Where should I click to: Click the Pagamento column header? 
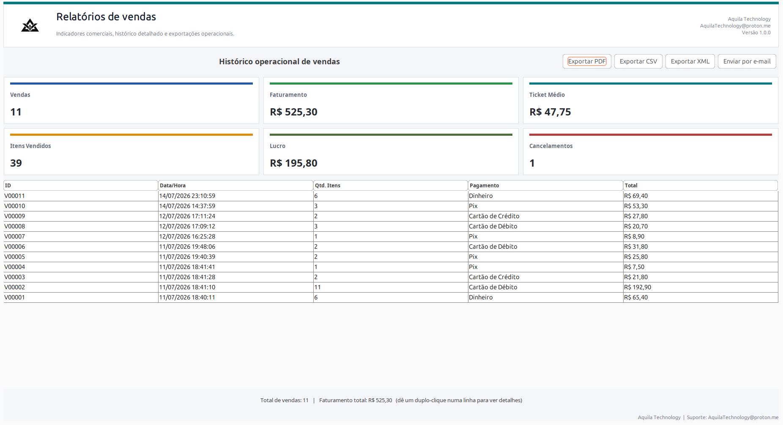pyautogui.click(x=546, y=186)
